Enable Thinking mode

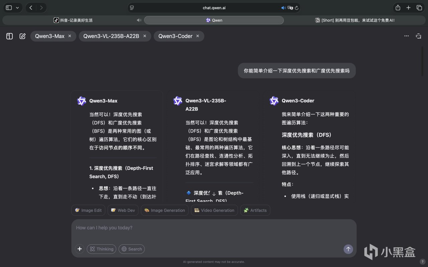coord(101,249)
